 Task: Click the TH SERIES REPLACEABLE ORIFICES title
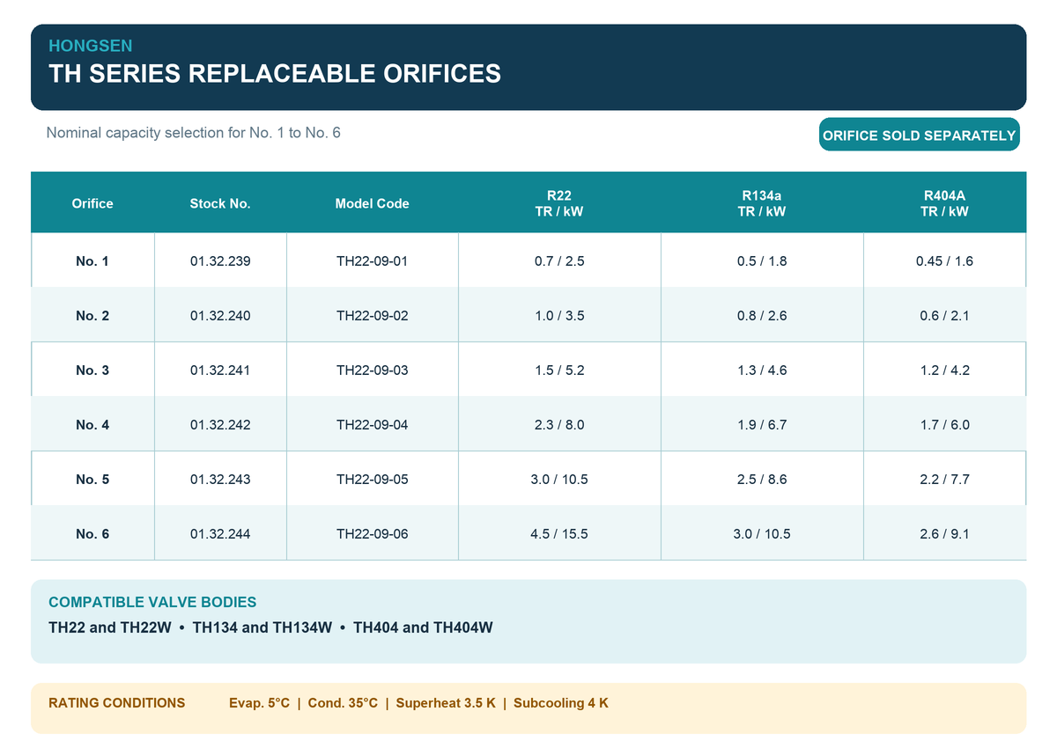[275, 73]
